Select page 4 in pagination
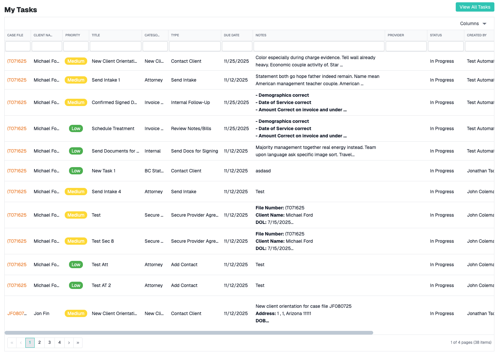This screenshot has height=356, width=500. coord(59,342)
